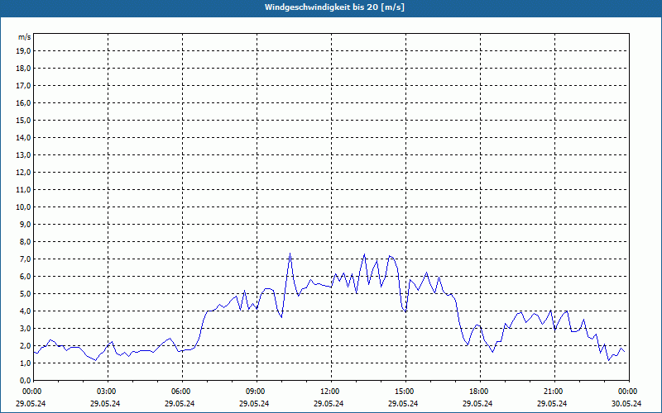This screenshot has height=413, width=662.
Task: Click the "15:00" time label
Action: tap(405, 392)
